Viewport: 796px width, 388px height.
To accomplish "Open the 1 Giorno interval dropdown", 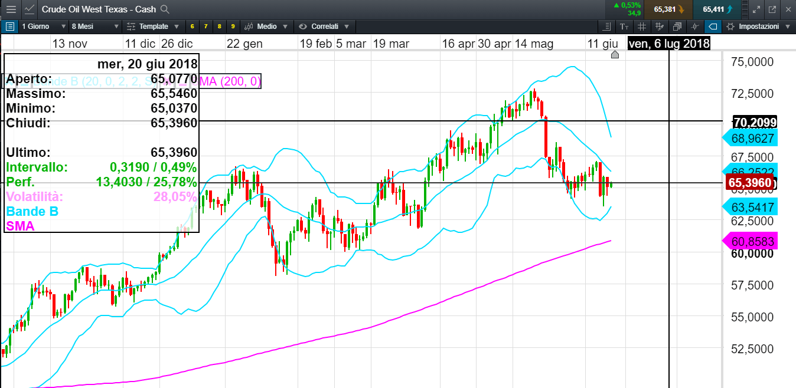I will [44, 27].
